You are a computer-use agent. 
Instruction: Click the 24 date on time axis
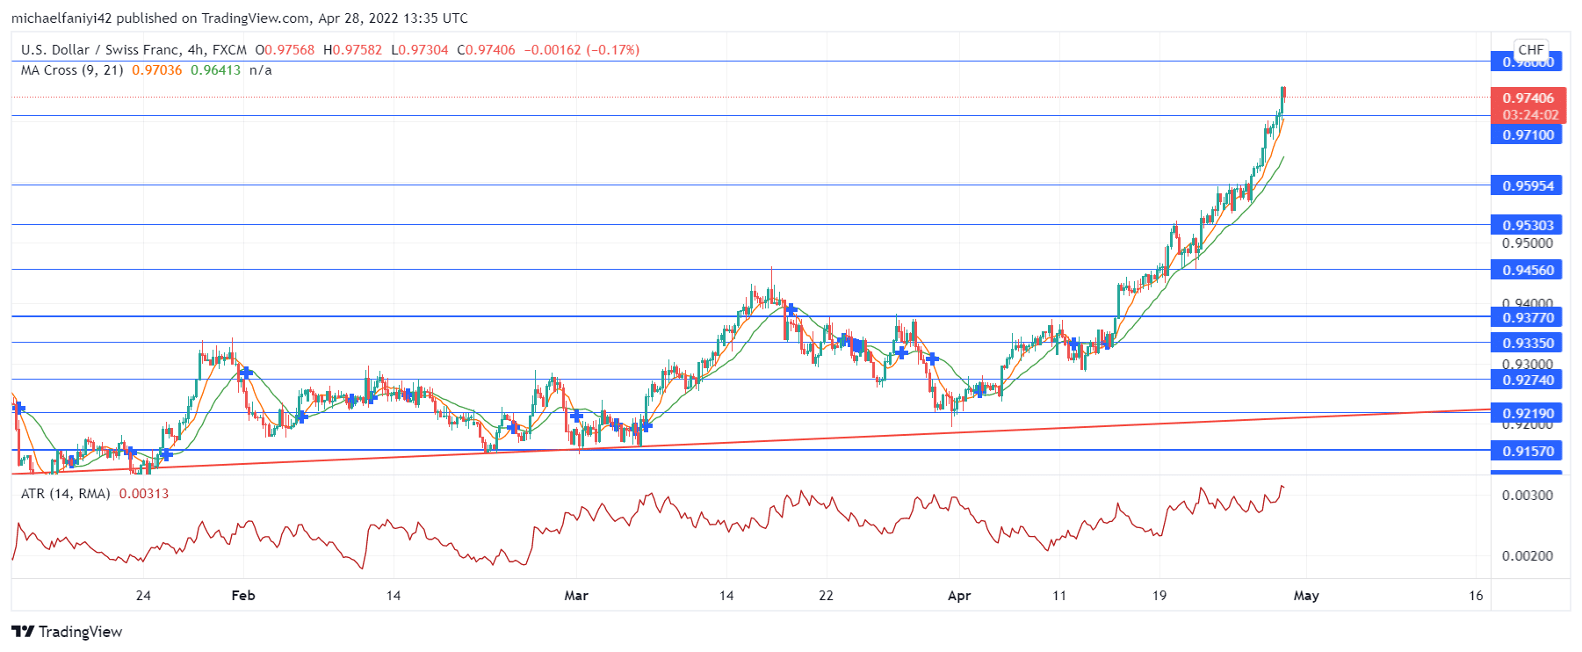pos(143,596)
